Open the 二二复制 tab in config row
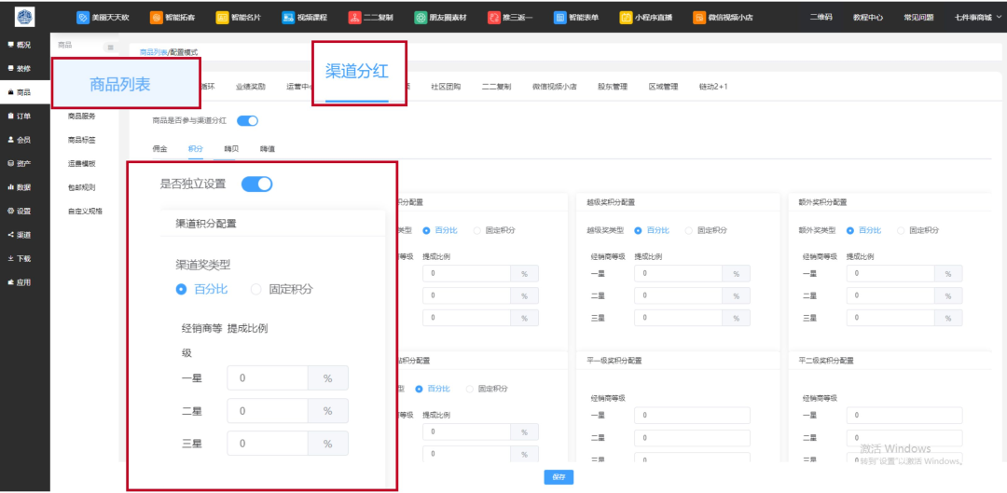This screenshot has height=493, width=1007. [x=496, y=88]
